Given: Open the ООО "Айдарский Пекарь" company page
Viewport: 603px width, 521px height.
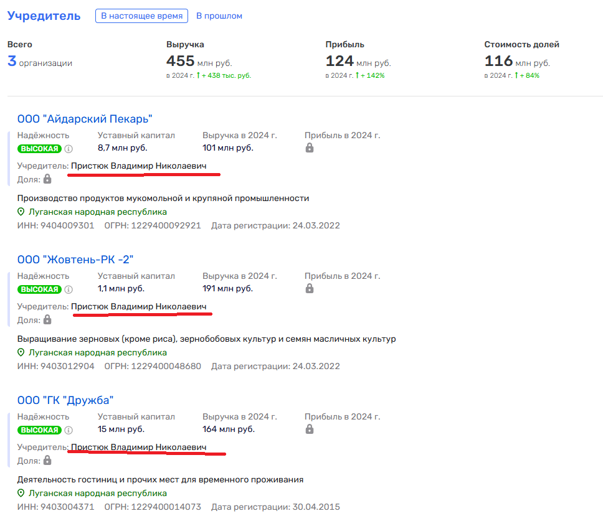Looking at the screenshot, I should (x=85, y=119).
